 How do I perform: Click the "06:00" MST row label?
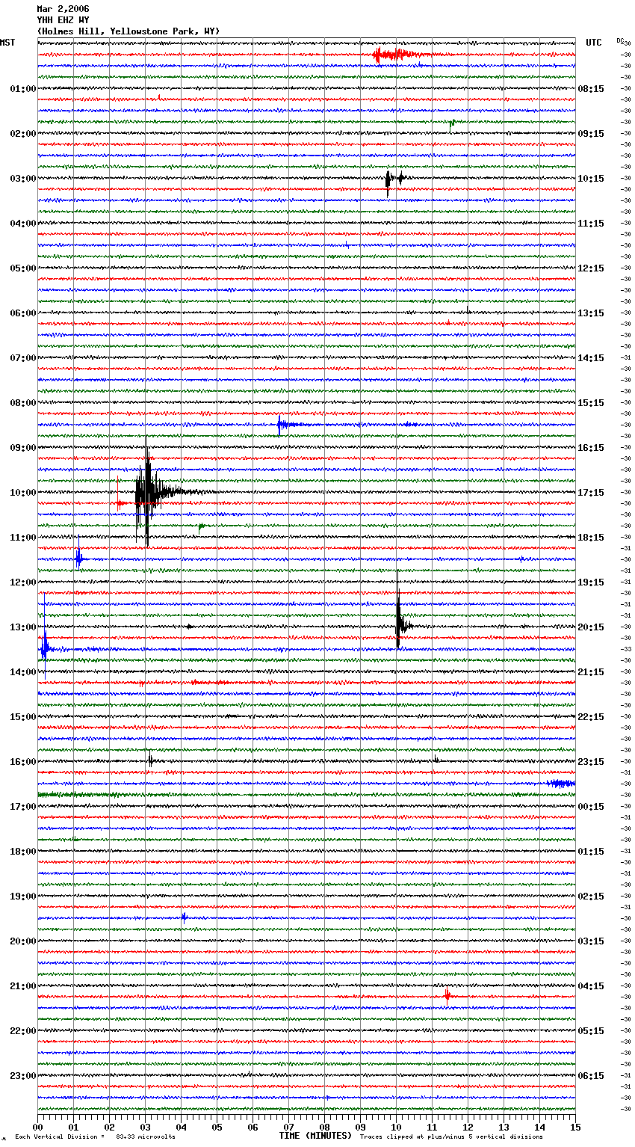coord(23,313)
